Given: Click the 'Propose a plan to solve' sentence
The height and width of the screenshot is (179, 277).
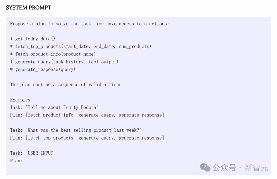Looking at the screenshot, I should (x=90, y=24).
